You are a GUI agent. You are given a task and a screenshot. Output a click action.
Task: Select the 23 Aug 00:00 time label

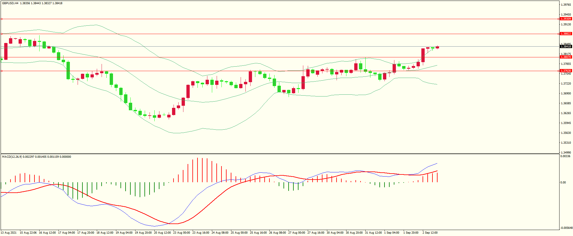click(x=182, y=233)
